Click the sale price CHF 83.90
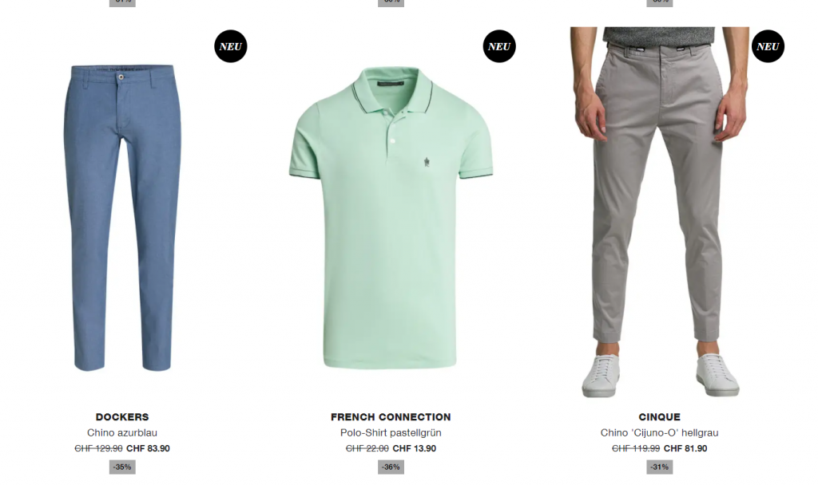 click(148, 448)
